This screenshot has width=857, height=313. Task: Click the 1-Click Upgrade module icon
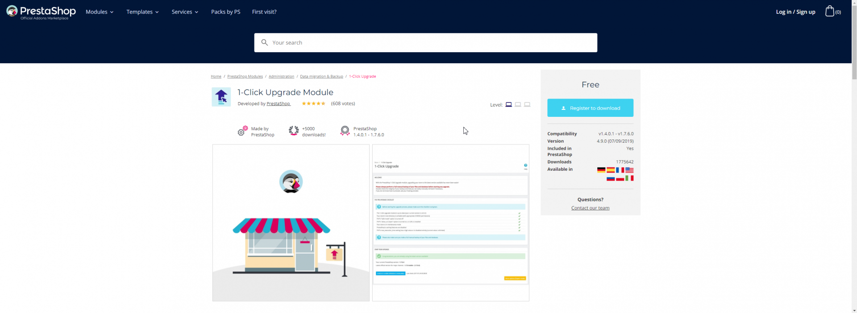(221, 97)
